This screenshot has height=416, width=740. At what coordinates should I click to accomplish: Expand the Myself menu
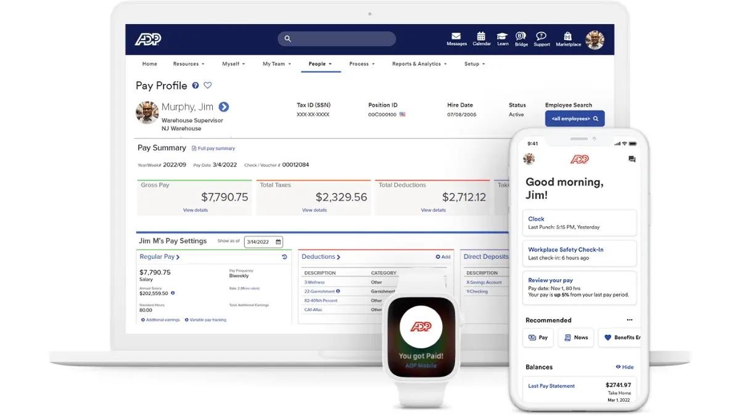tap(234, 64)
